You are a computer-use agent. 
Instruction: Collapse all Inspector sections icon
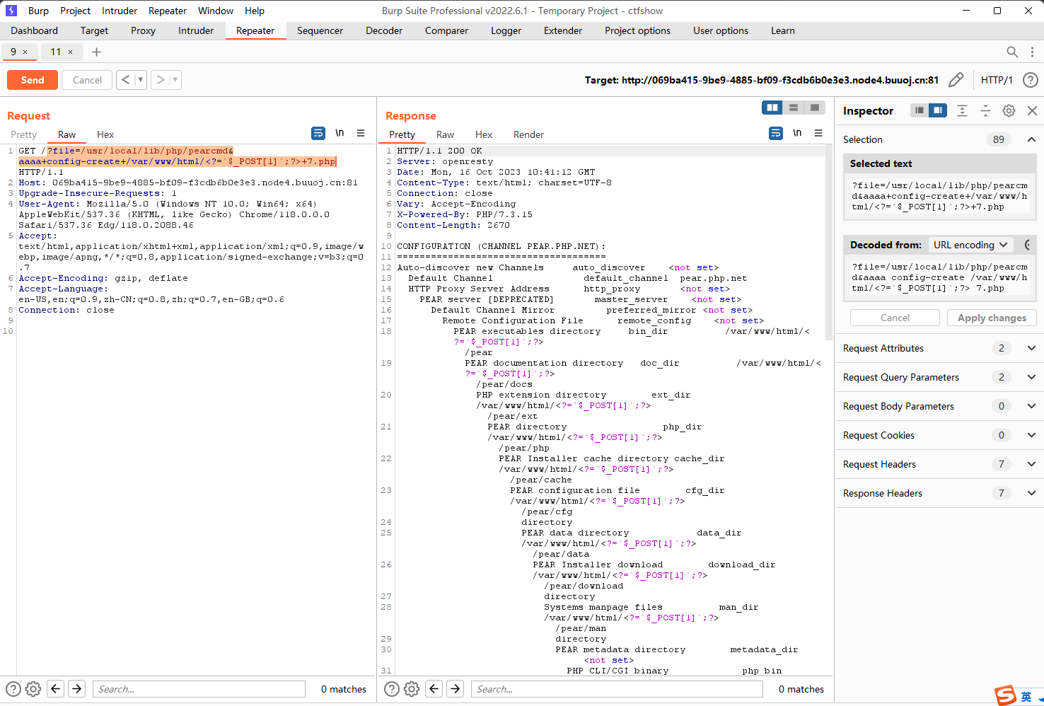985,110
